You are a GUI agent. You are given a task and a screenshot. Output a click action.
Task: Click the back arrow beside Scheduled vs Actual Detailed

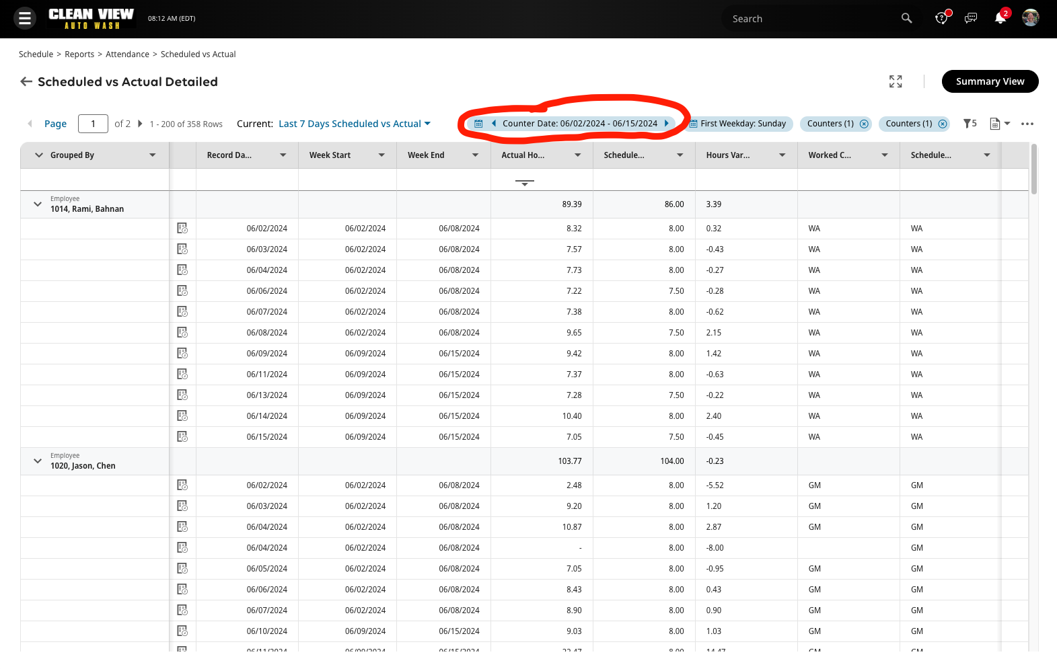(26, 81)
